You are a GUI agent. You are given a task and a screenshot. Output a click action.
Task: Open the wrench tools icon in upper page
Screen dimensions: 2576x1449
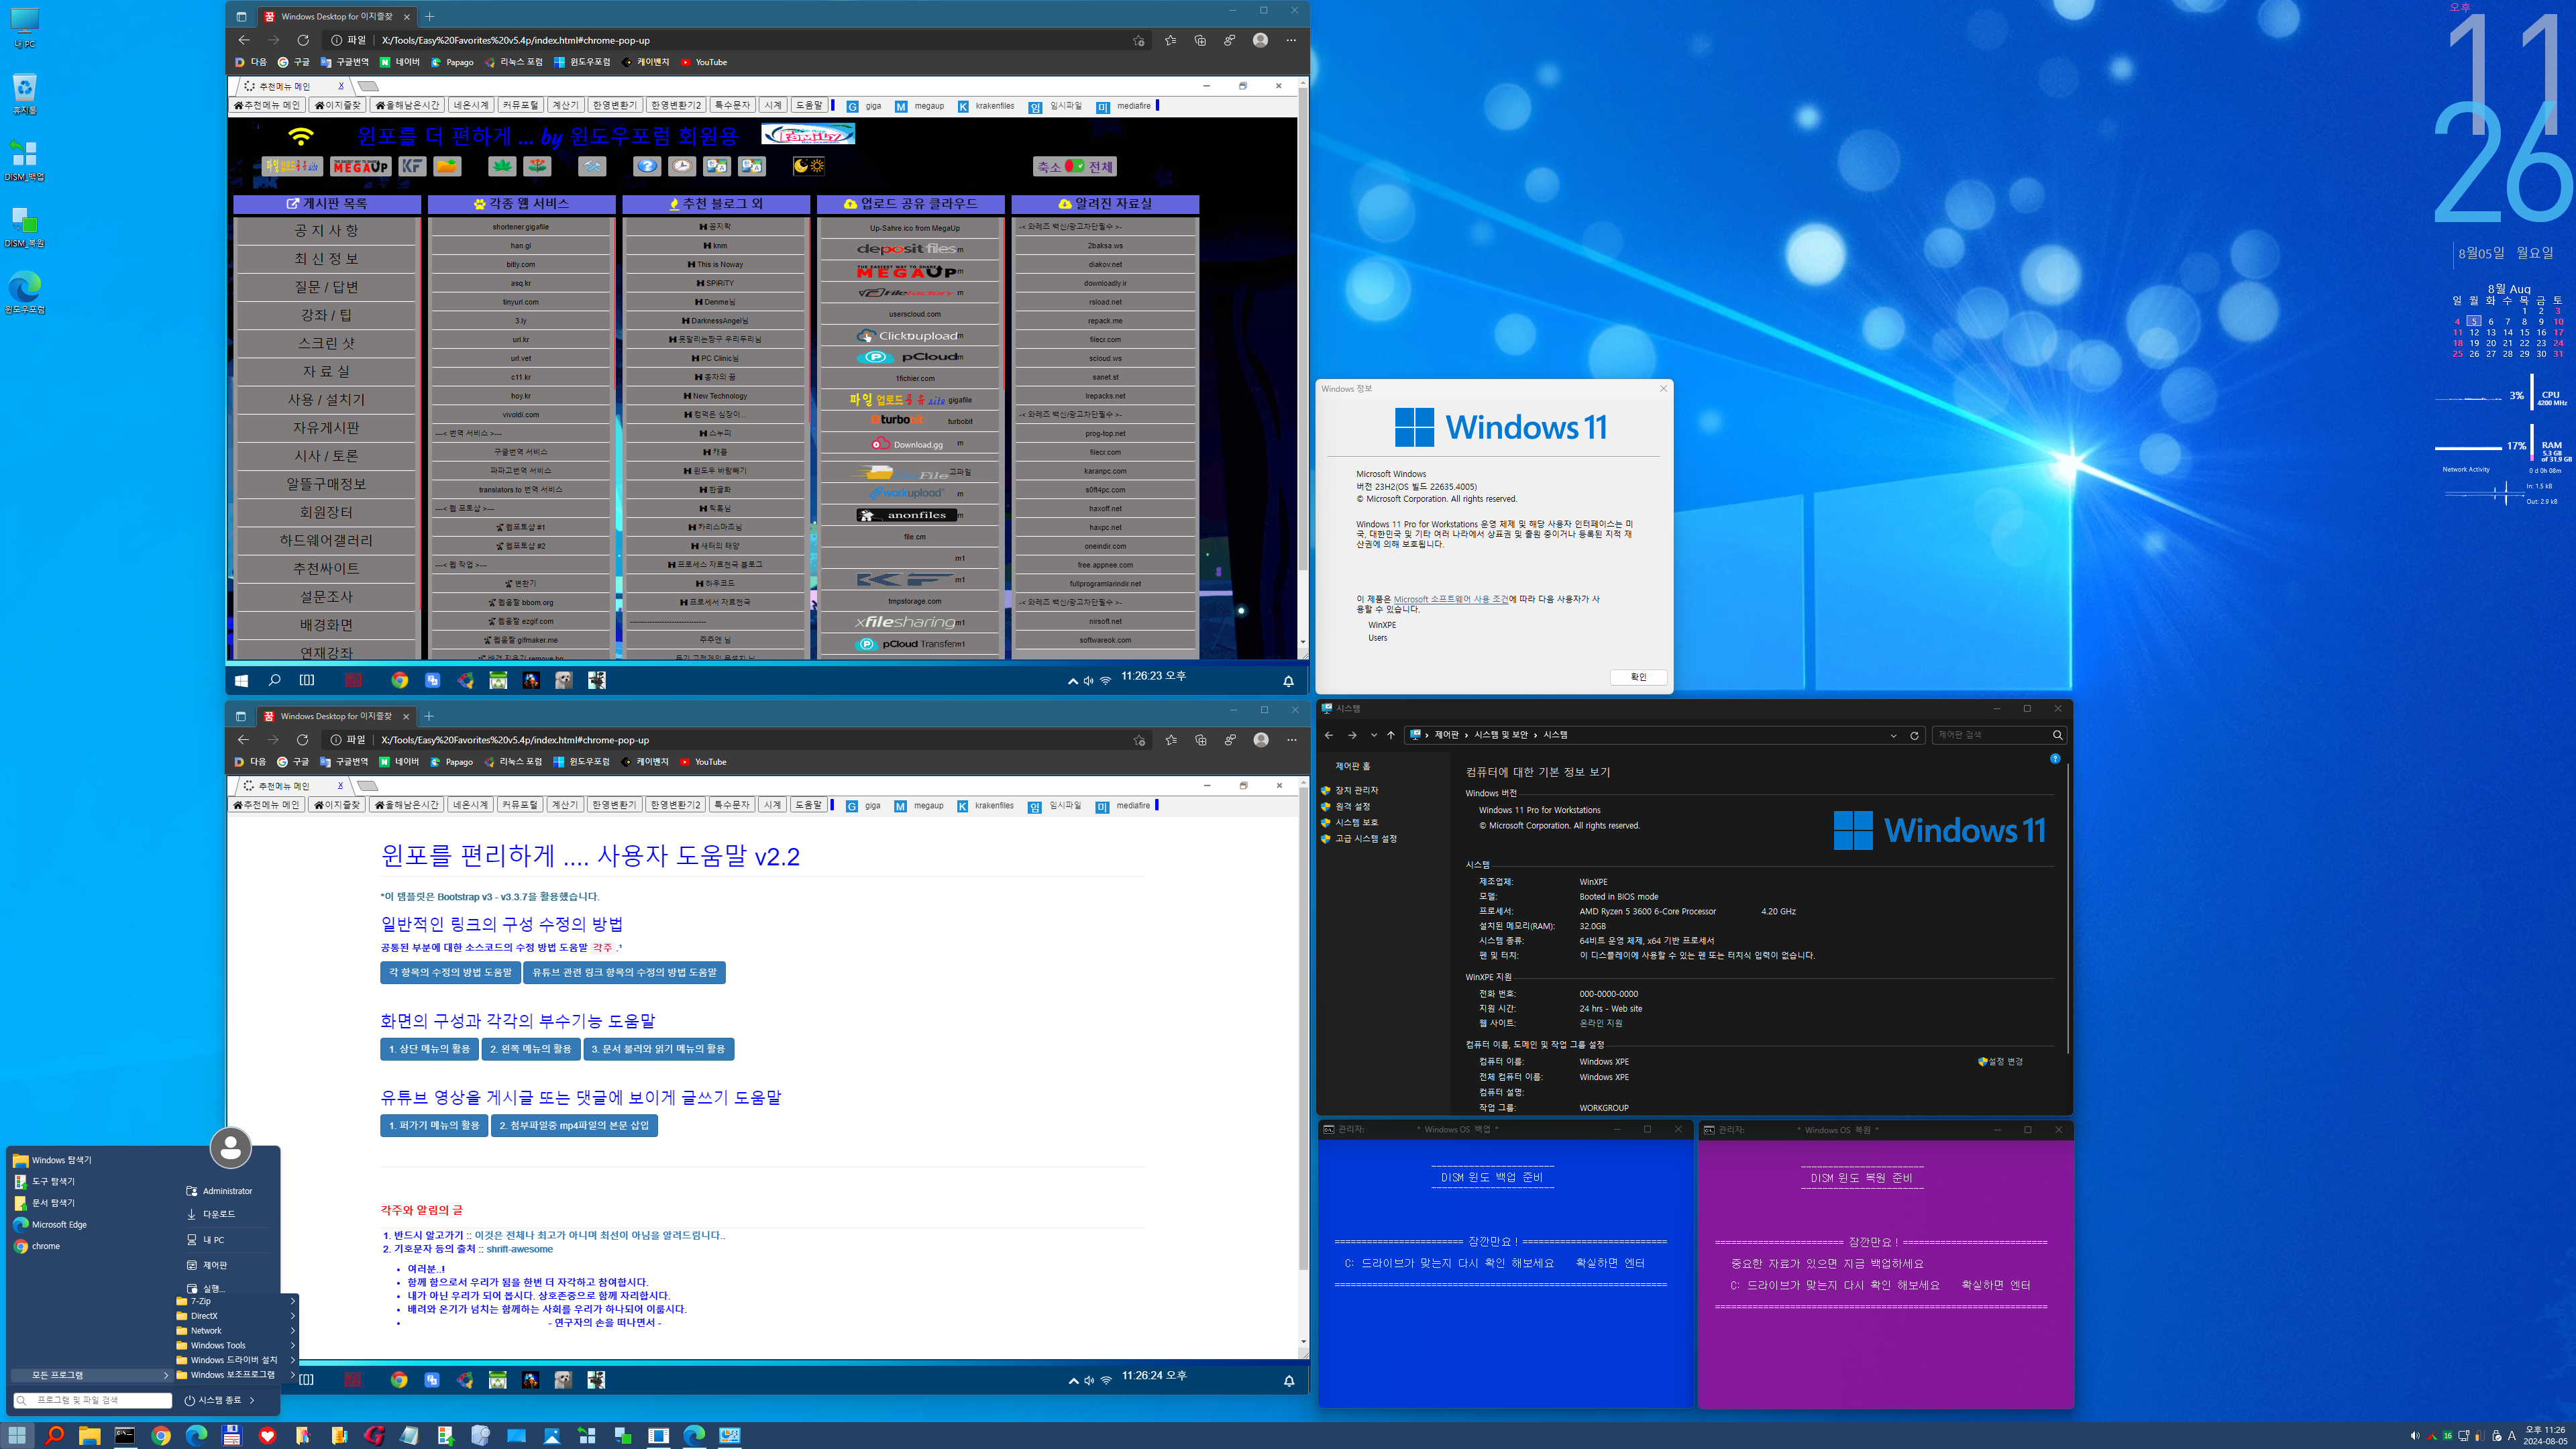click(592, 166)
